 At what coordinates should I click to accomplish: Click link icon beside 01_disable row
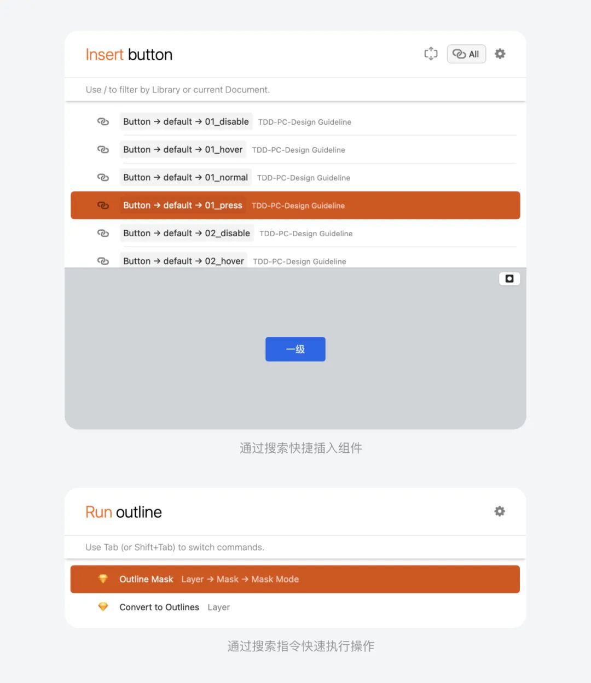click(103, 121)
